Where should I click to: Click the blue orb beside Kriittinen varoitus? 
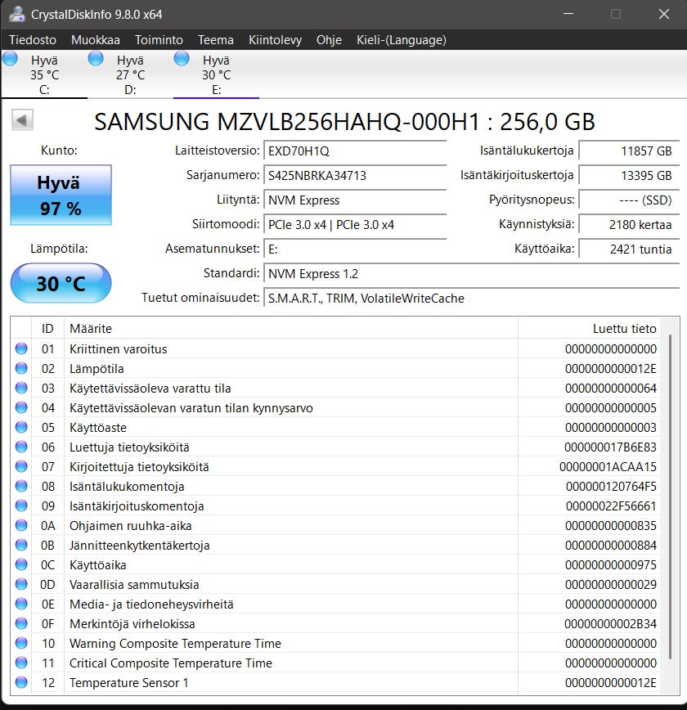21,349
